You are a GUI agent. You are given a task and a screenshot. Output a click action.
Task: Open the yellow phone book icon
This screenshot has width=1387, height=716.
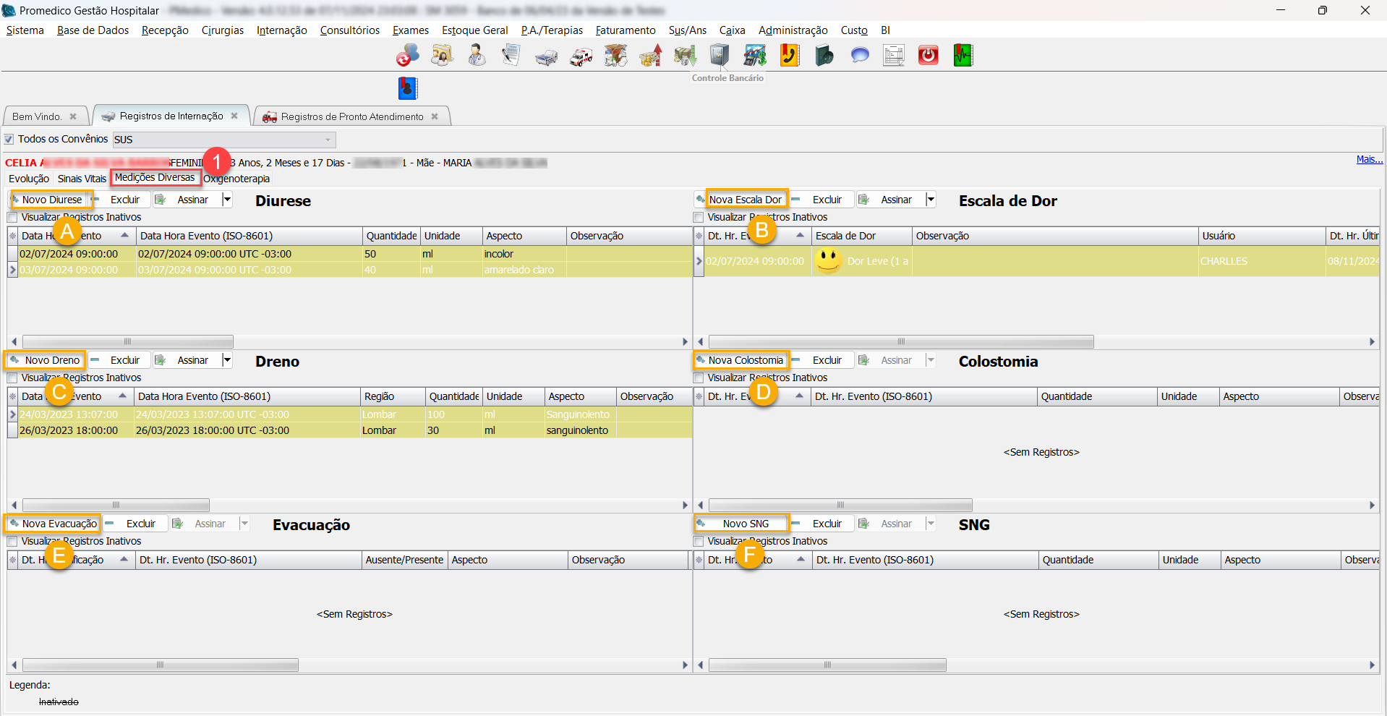789,56
